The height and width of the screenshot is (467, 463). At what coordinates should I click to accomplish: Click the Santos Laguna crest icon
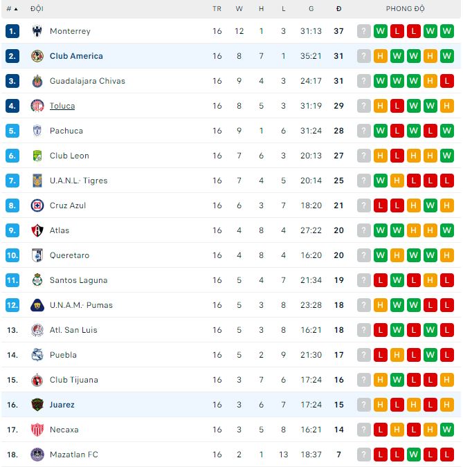(37, 280)
